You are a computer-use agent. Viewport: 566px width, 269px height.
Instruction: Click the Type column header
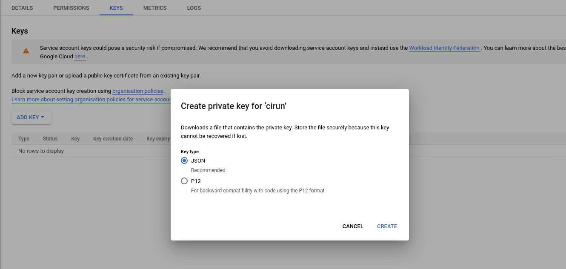click(x=24, y=139)
